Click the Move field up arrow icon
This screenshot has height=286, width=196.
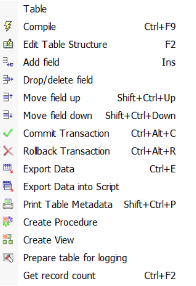(x=8, y=97)
